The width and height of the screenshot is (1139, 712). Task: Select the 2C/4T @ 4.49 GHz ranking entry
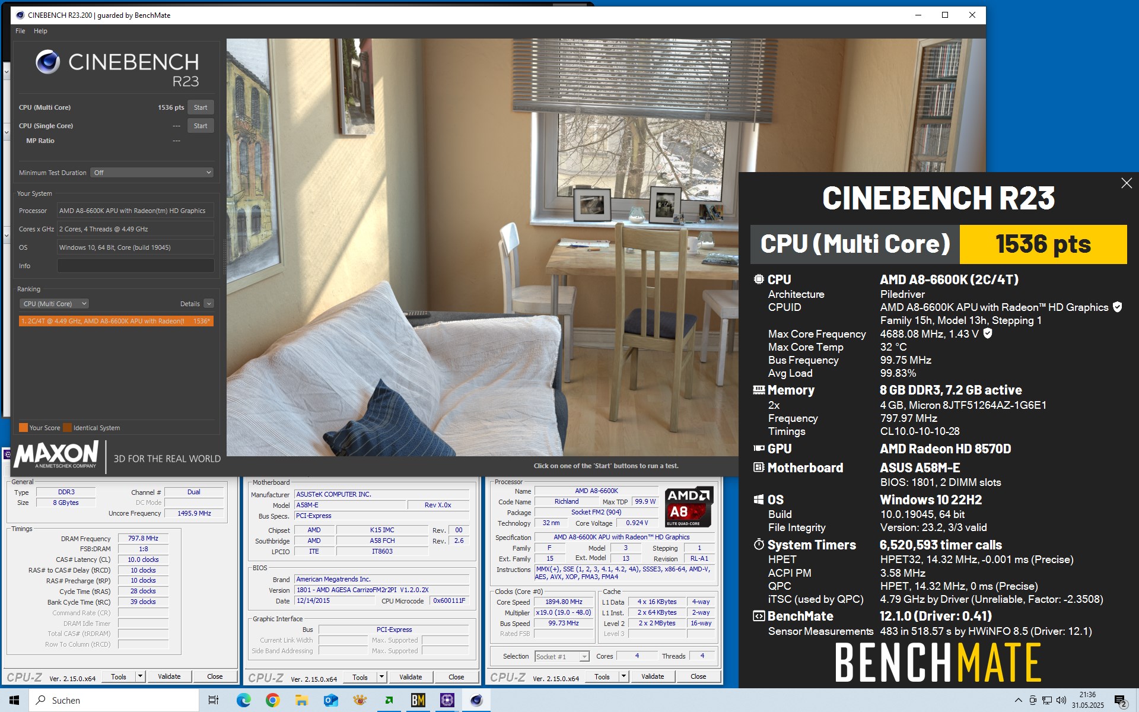[x=116, y=321]
